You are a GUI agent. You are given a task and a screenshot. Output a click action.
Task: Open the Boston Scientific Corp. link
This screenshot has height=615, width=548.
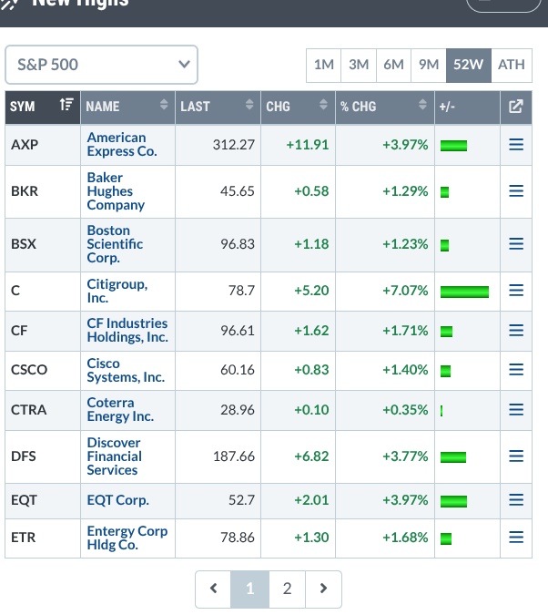(x=115, y=244)
